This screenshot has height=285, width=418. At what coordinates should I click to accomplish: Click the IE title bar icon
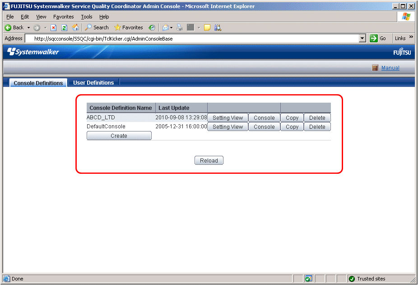click(x=6, y=6)
